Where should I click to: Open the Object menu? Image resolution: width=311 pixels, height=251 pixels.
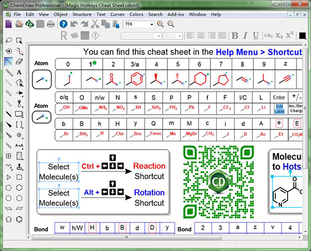coord(61,14)
